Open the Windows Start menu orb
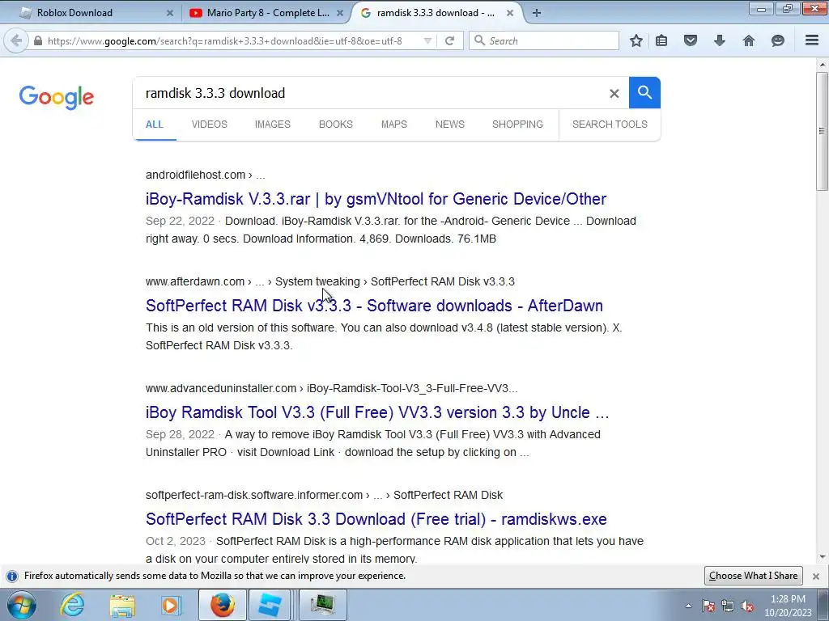This screenshot has height=621, width=829. click(x=22, y=605)
